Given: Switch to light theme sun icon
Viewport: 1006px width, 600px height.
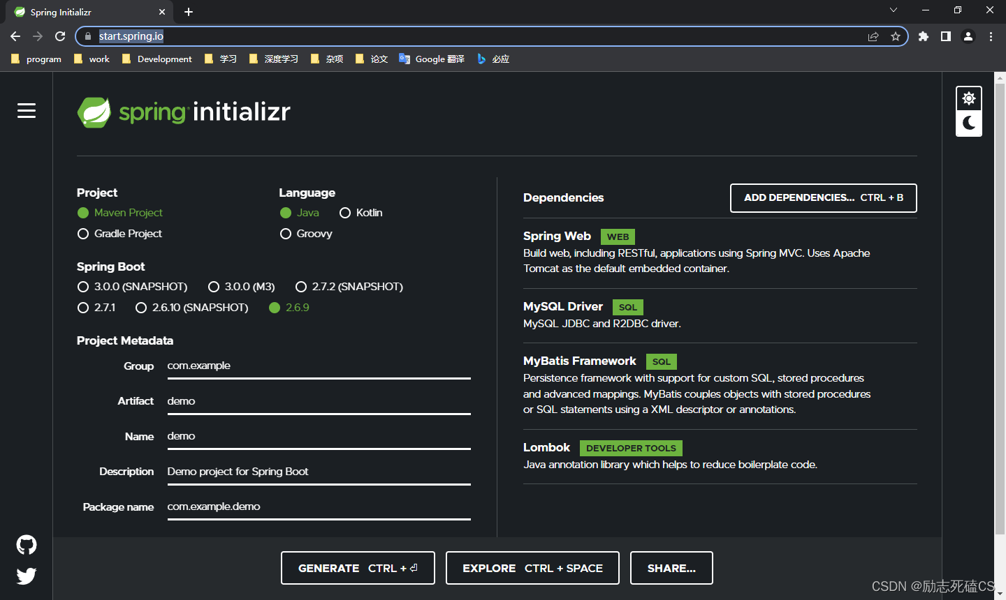Looking at the screenshot, I should (x=969, y=98).
